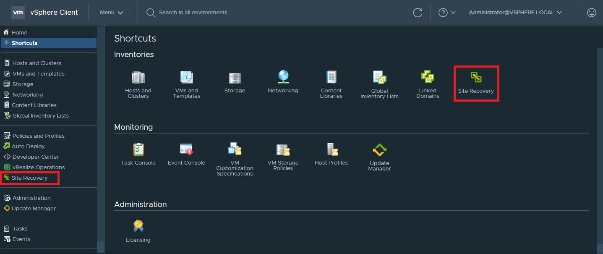This screenshot has width=603, height=254.
Task: Open Global Inventory Lists shortcut icon
Action: 379,78
